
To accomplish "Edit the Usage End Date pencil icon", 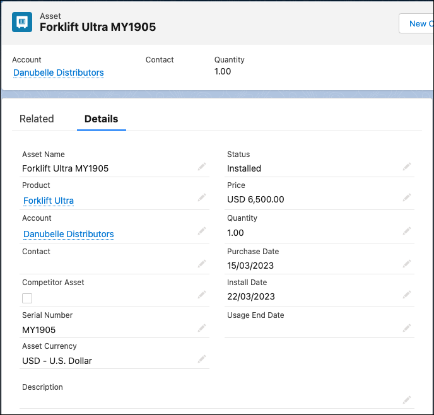I will click(x=407, y=328).
